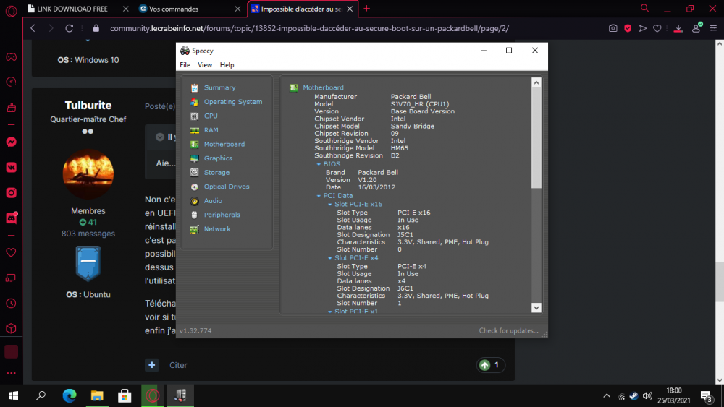This screenshot has width=724, height=407.
Task: Click Citer under the forum post
Action: 178,365
